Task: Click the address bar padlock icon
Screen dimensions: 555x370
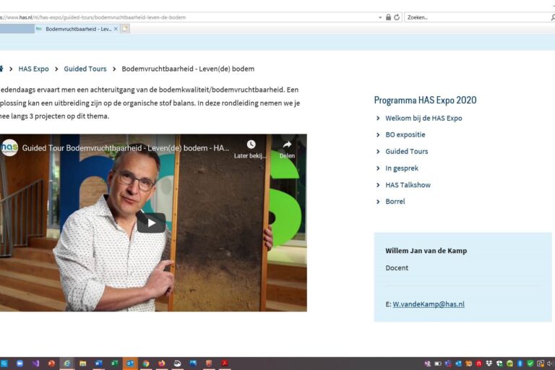Action: pos(388,17)
